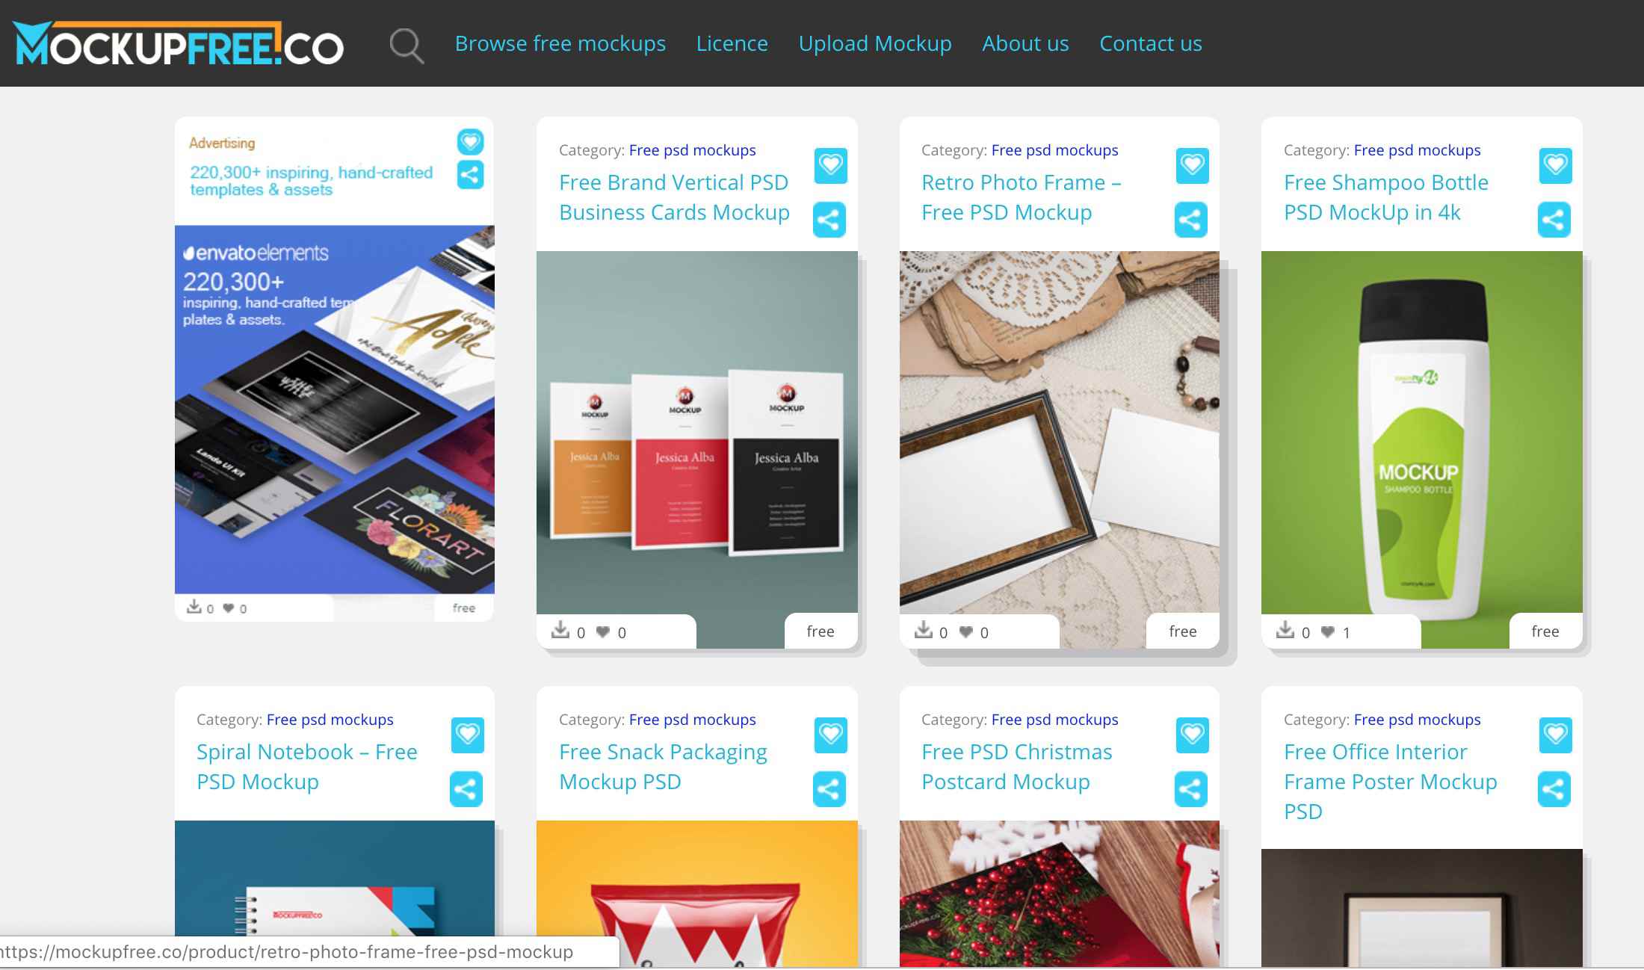
Task: Click the heart icon on Retro Photo Frame mockup
Action: click(x=1191, y=164)
